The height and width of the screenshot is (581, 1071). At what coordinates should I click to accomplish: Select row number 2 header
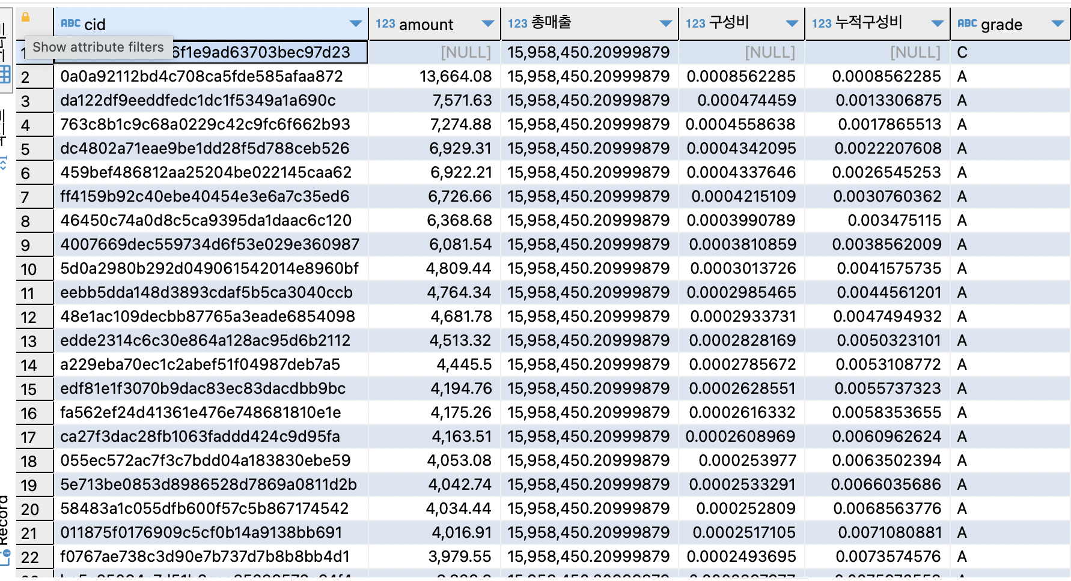click(x=35, y=77)
